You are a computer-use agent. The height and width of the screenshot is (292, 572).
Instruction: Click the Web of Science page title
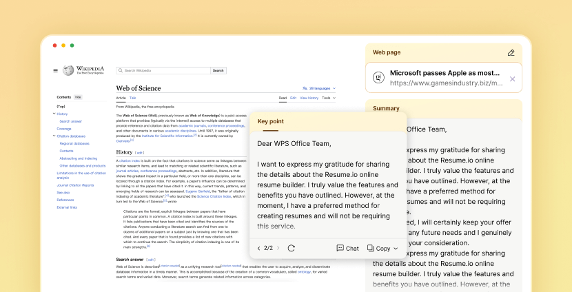pyautogui.click(x=139, y=88)
